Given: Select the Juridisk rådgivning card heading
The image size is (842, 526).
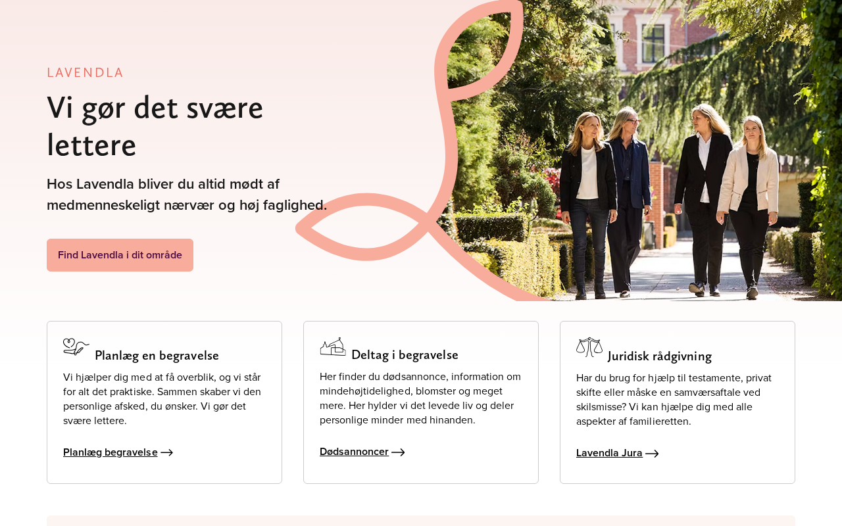Looking at the screenshot, I should pos(660,356).
